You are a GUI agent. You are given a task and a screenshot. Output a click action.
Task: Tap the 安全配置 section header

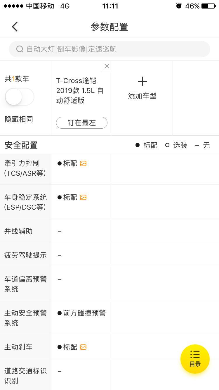(21, 145)
